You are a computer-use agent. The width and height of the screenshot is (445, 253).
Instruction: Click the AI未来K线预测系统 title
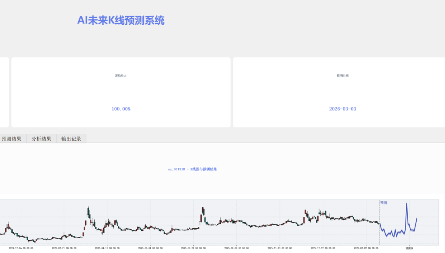click(x=121, y=20)
